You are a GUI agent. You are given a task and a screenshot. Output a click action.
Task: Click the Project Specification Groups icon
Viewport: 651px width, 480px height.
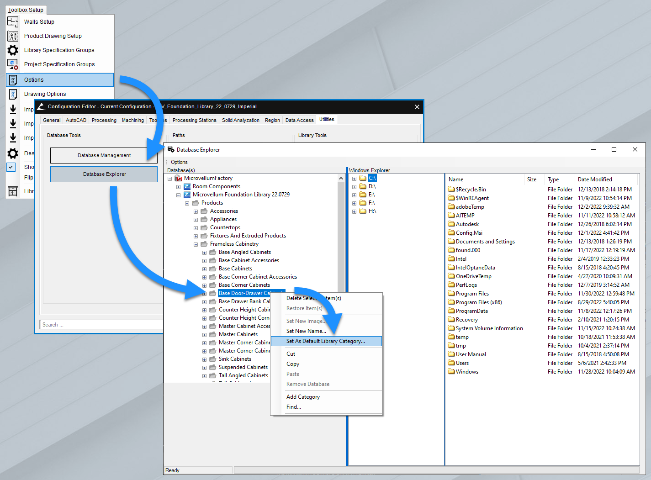[13, 64]
